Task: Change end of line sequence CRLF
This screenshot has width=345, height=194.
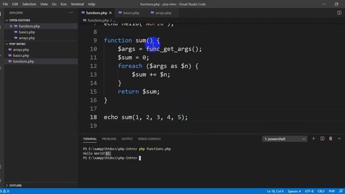Action: (x=321, y=191)
